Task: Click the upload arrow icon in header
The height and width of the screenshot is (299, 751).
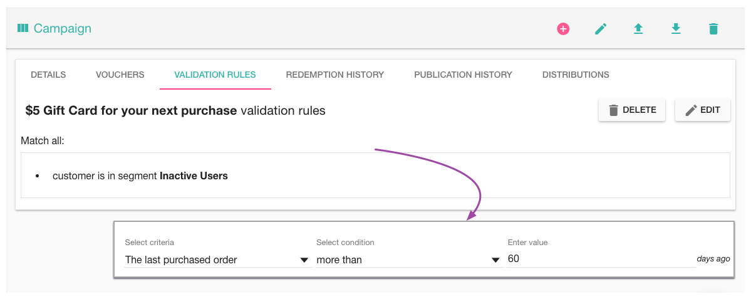Action: [638, 29]
